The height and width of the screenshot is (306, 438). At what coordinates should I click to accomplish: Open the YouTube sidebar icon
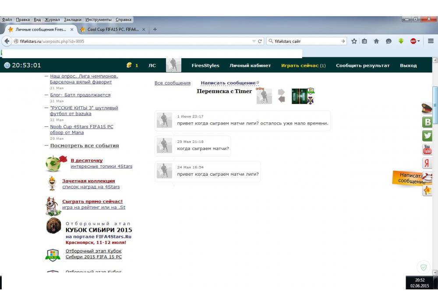[x=427, y=150]
